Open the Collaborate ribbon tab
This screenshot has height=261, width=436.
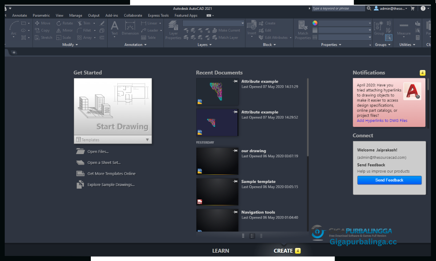coord(133,16)
